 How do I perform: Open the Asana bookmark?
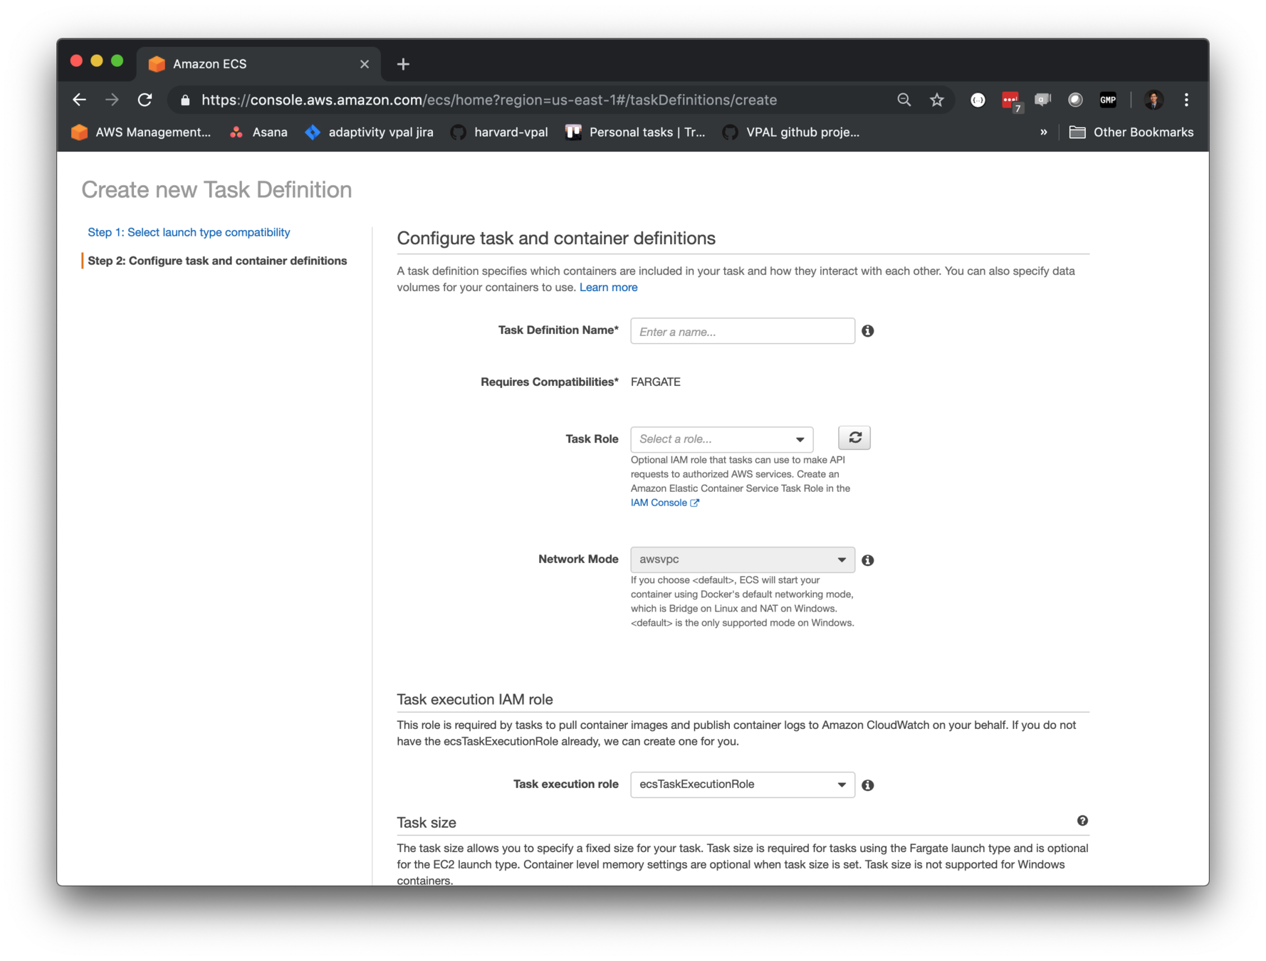[258, 132]
